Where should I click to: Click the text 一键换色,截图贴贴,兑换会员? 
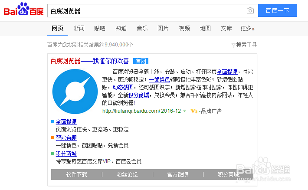pos(92,146)
